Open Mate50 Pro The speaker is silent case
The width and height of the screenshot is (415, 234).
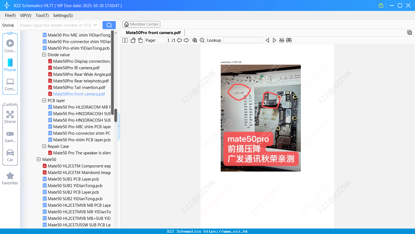[x=82, y=153]
